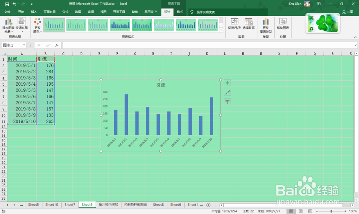Click the Redo arrow icon
Screen dimensions: 359x214
23,4
